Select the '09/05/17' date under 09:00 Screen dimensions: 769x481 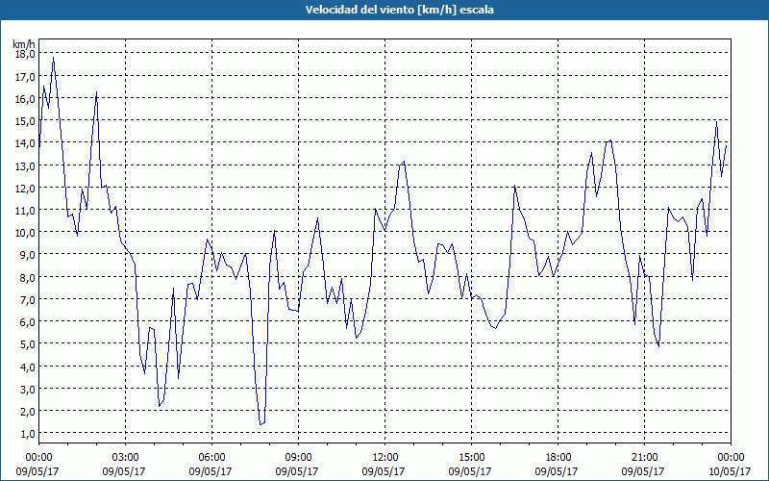pyautogui.click(x=297, y=471)
